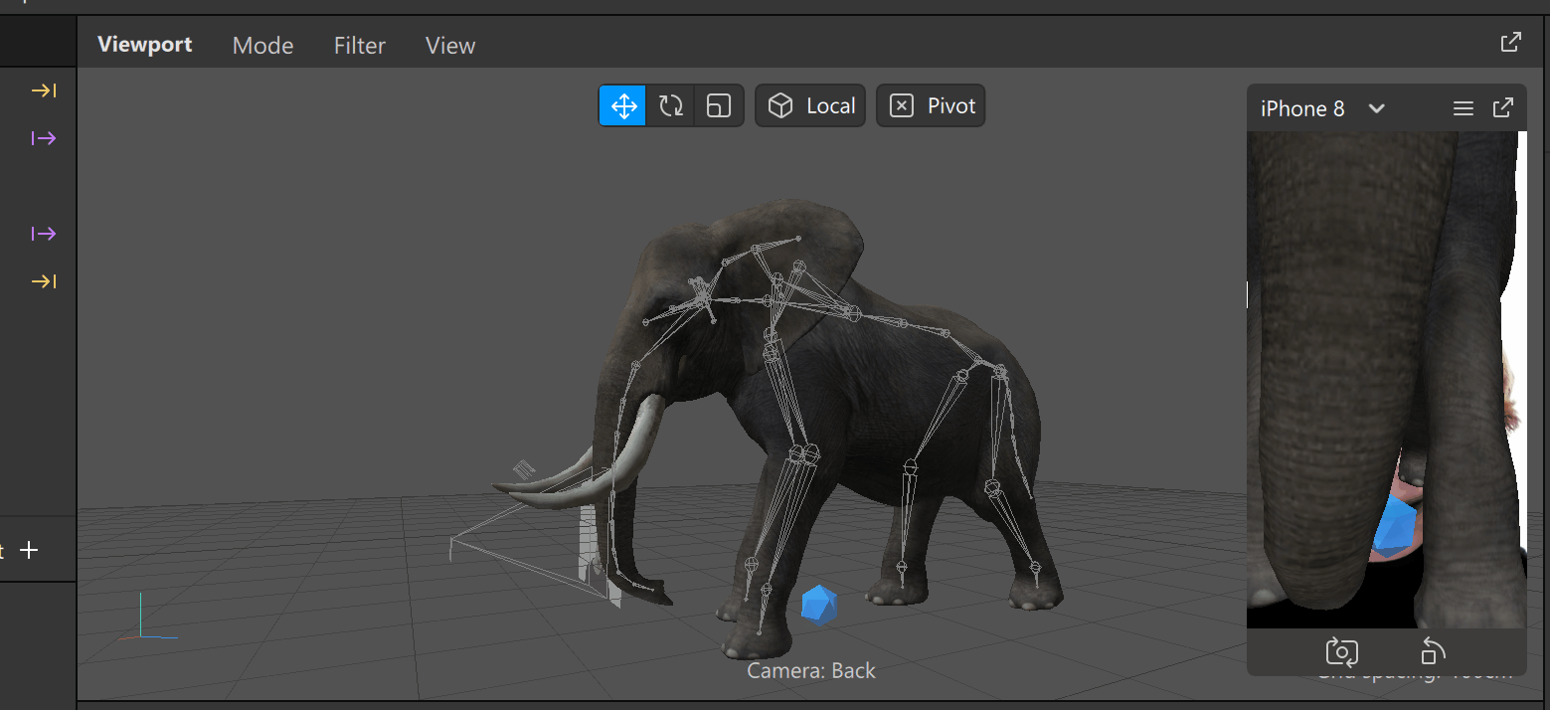Viewport: 1550px width, 710px height.
Task: Select the Move (translate) tool
Action: click(623, 105)
